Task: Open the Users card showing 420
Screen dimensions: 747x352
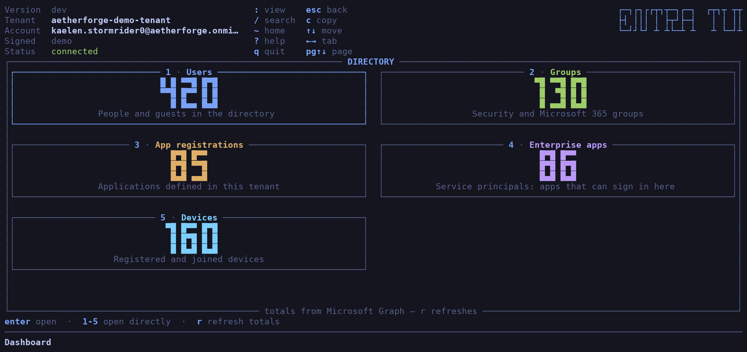Action: tap(189, 98)
